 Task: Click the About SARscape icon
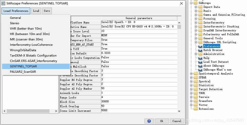coord(200,66)
